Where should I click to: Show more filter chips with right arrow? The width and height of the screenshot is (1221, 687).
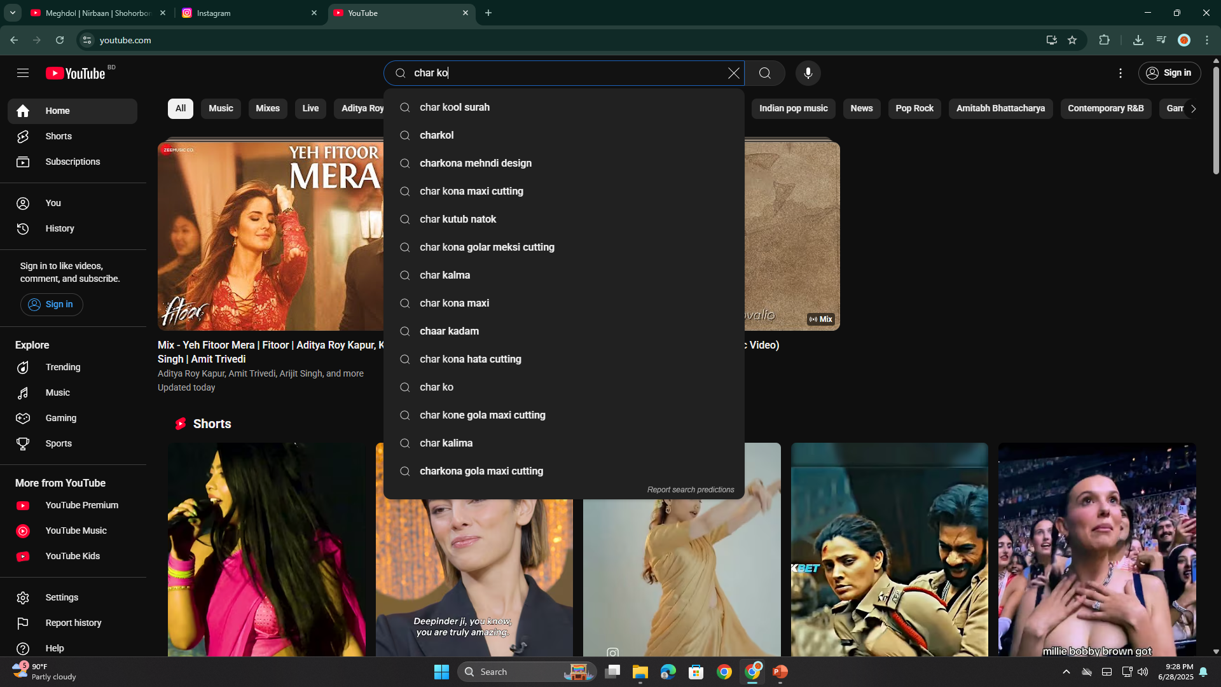(x=1193, y=109)
